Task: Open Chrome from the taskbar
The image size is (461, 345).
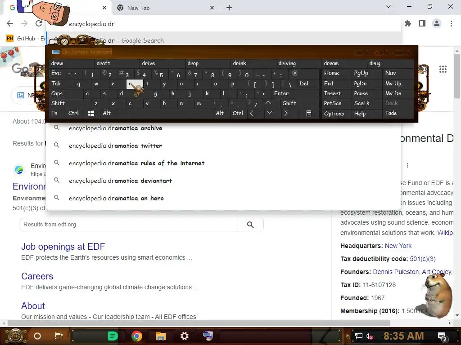Action: (x=137, y=336)
